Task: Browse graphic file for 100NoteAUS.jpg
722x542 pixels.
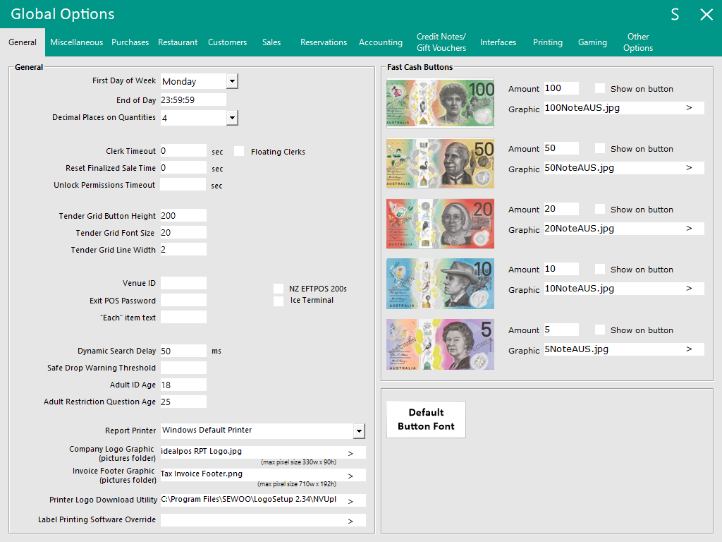Action: (689, 108)
